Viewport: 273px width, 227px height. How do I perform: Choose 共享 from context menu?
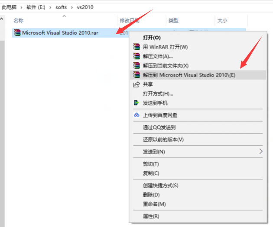(198, 84)
